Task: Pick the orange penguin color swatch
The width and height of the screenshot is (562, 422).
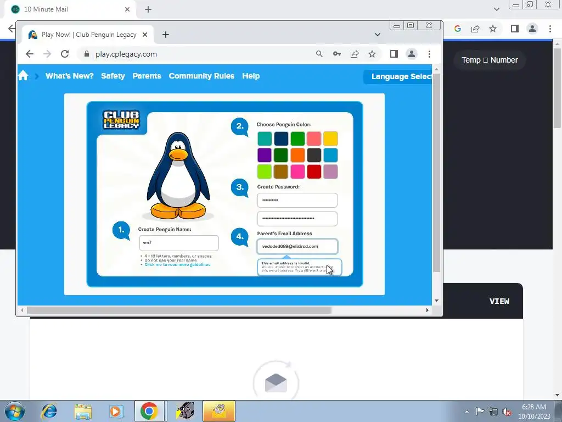Action: tap(297, 156)
